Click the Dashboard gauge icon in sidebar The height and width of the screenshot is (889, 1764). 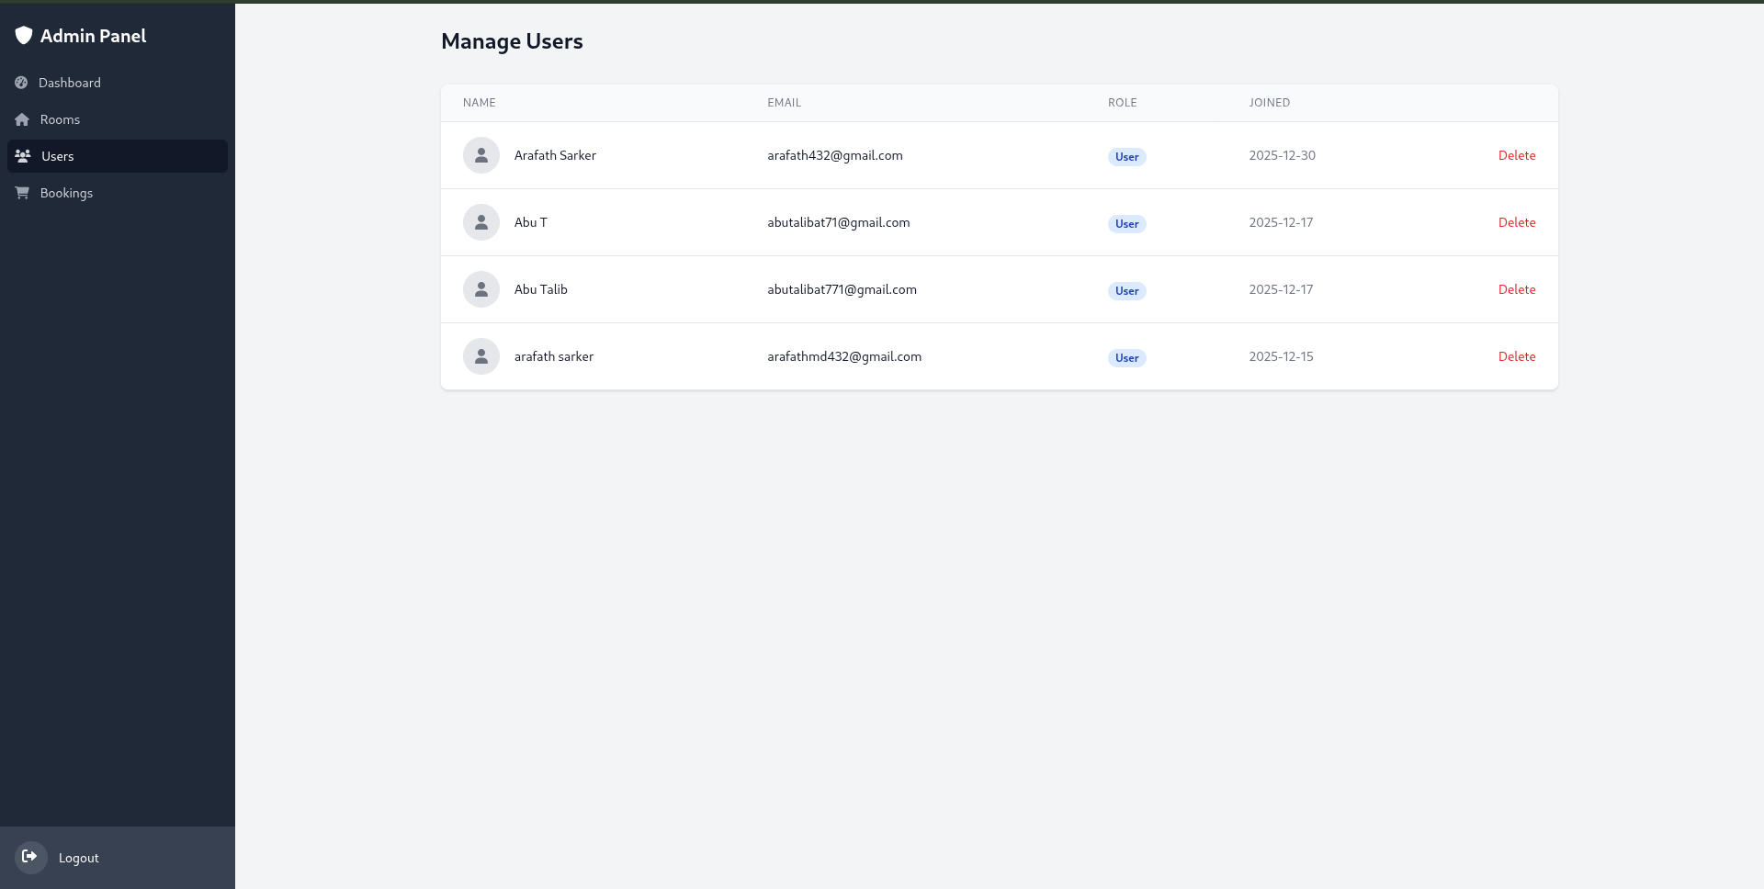21,83
